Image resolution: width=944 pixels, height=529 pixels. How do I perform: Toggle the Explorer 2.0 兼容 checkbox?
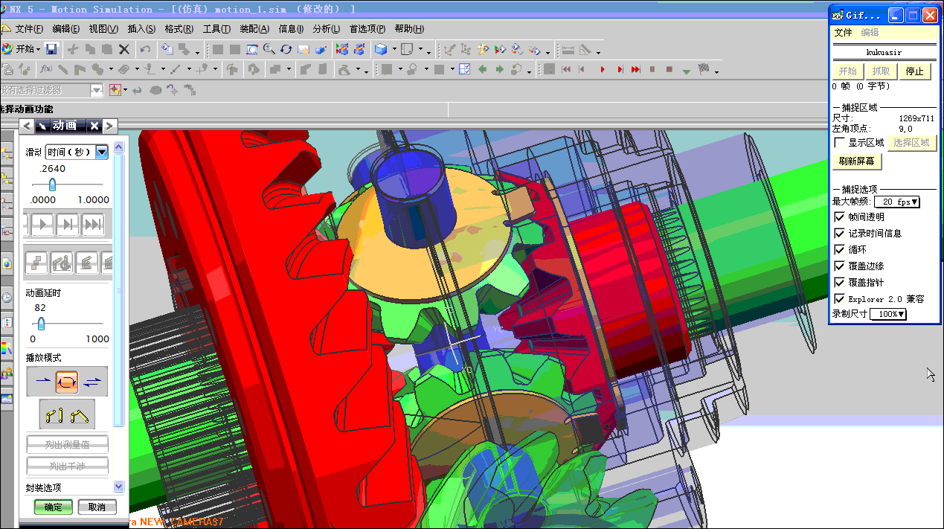[x=840, y=299]
